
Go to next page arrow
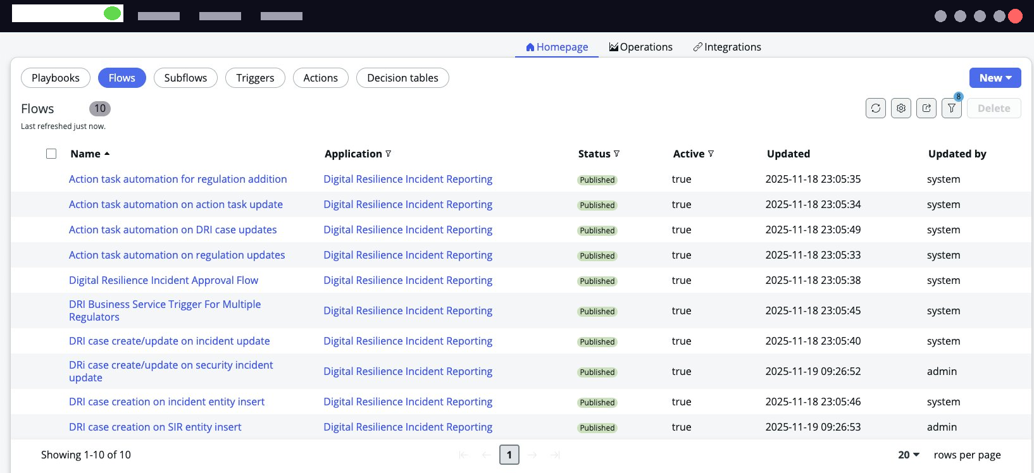(x=532, y=455)
